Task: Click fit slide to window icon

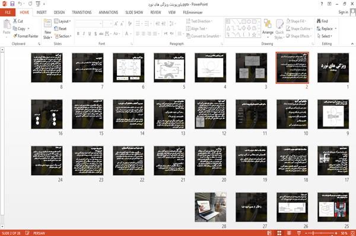Action: click(x=352, y=233)
